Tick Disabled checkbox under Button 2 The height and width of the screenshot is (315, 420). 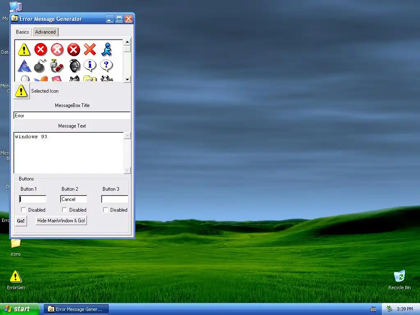point(64,210)
